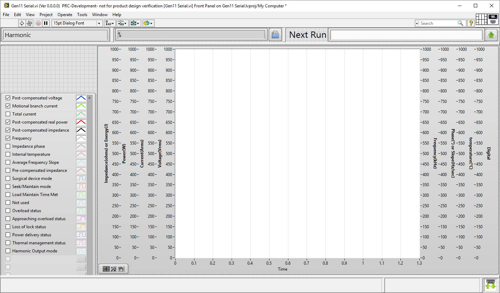Open the Help menu
500x293 pixels.
(x=117, y=15)
